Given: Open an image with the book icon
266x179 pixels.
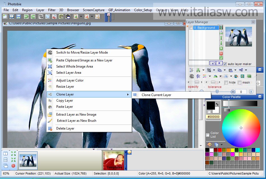Looking at the screenshot, I should (x=12, y=16).
